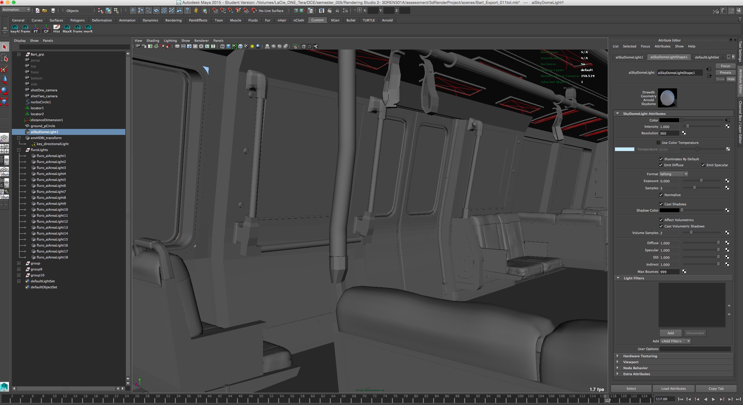Toggle the Normalize checkbox
The image size is (743, 405).
click(x=661, y=195)
